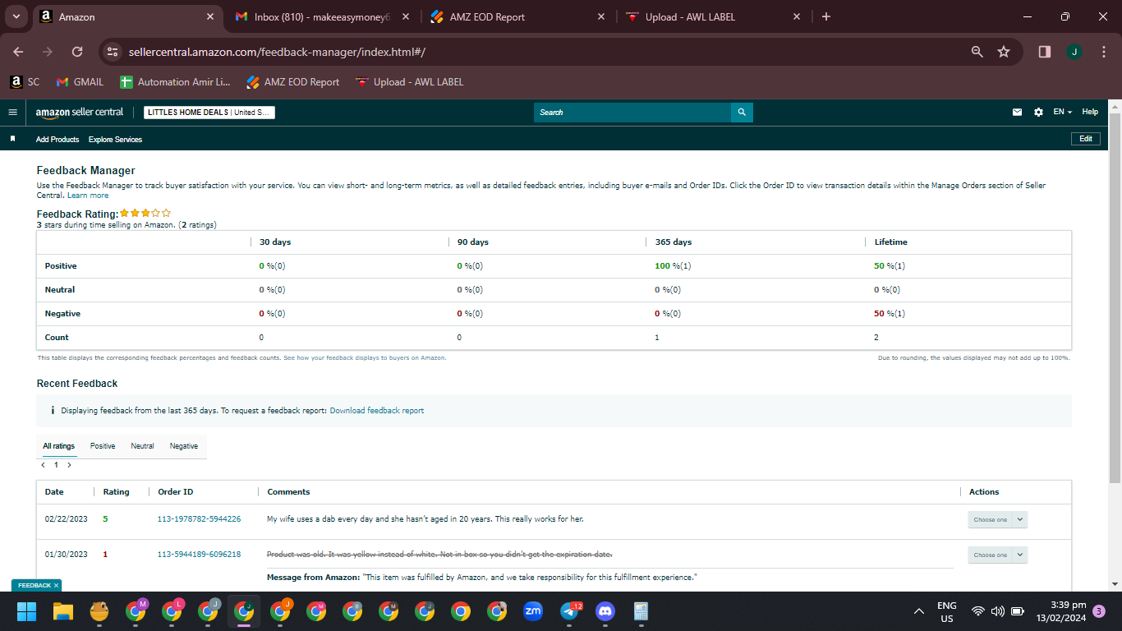
Task: Open AMZ EOD Report bookmark
Action: [x=292, y=82]
